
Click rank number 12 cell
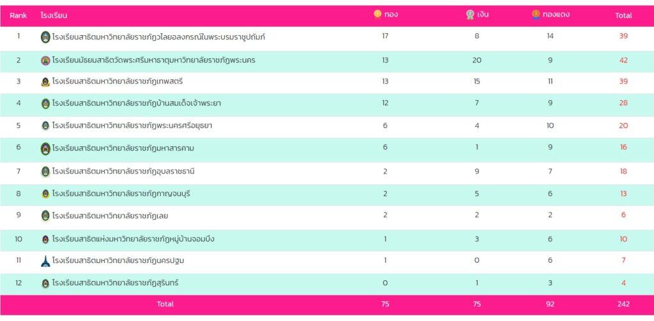point(19,283)
